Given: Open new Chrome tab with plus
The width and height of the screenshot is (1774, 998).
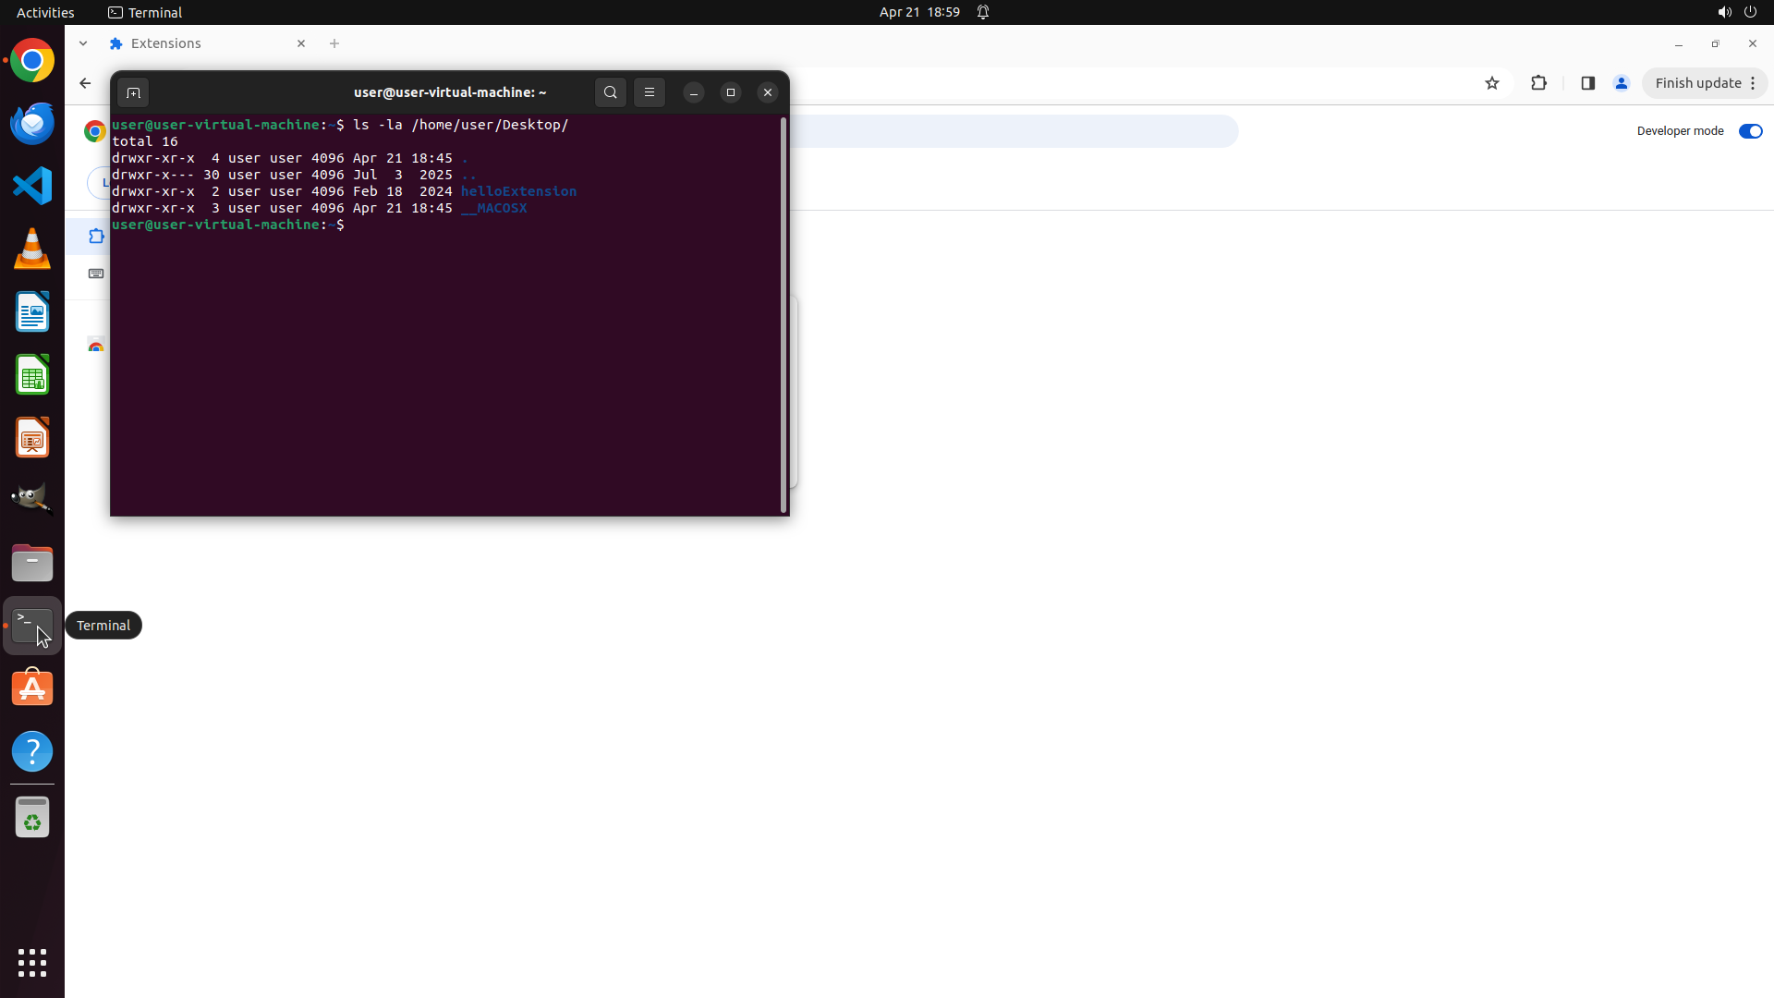Looking at the screenshot, I should click(x=334, y=43).
